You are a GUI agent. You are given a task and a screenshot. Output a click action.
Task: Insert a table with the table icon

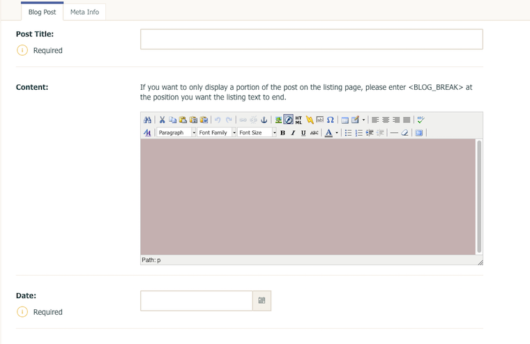344,120
